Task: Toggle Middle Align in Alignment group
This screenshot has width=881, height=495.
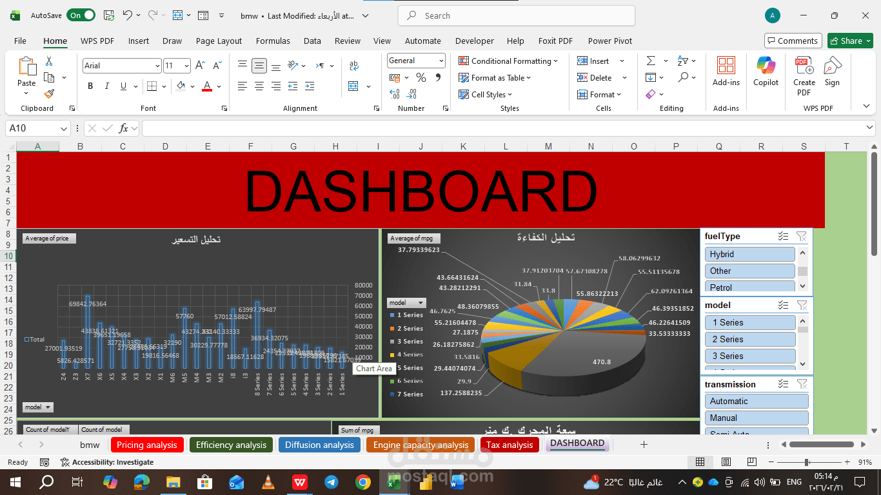Action: (259, 65)
